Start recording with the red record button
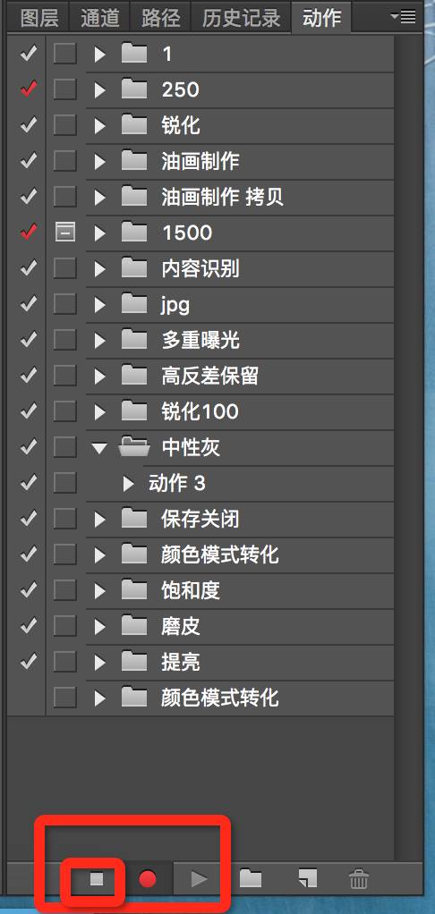This screenshot has width=435, height=914. (148, 878)
